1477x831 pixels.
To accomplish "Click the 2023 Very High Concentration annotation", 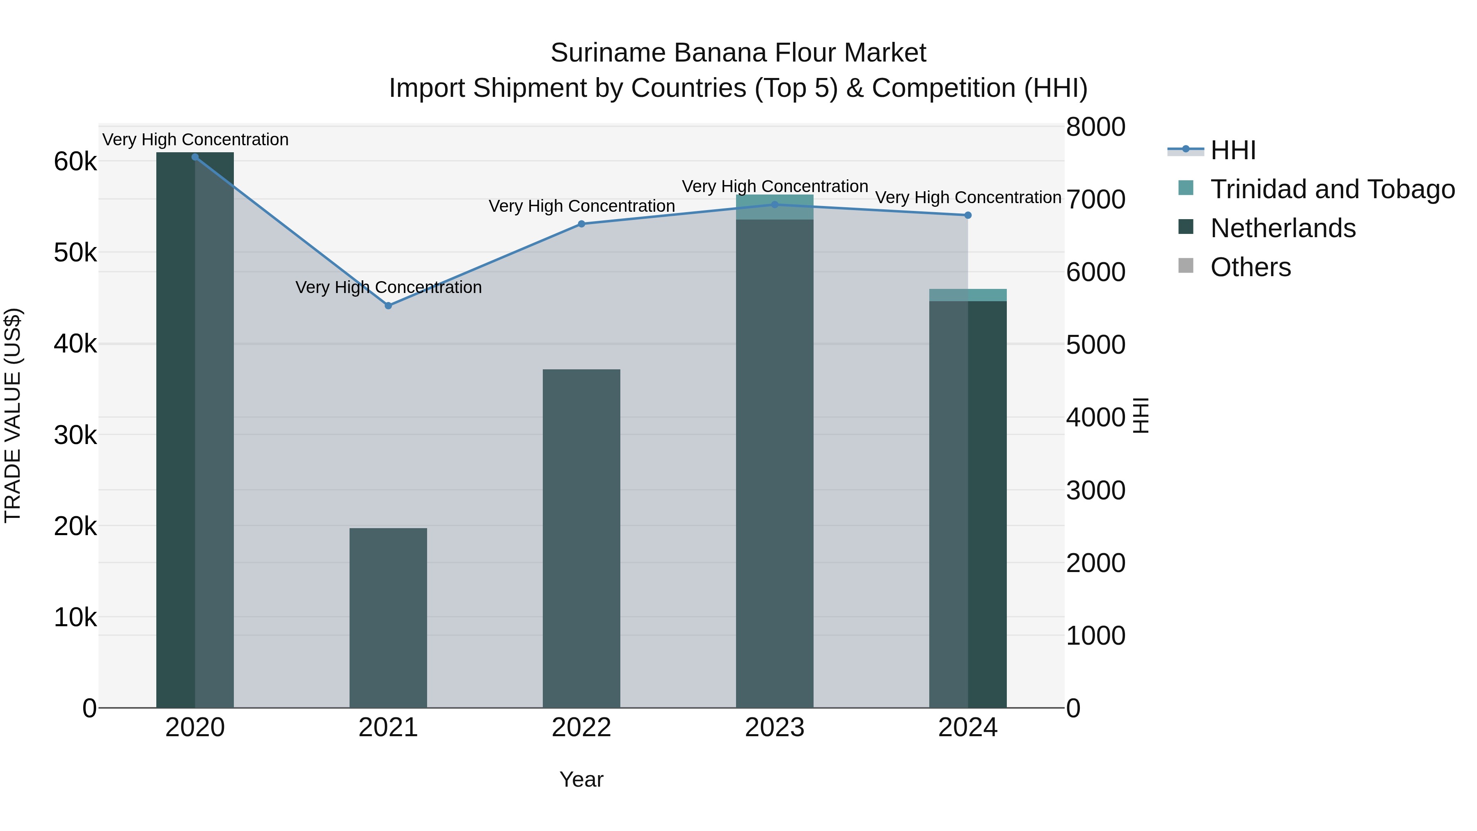I will (x=775, y=186).
